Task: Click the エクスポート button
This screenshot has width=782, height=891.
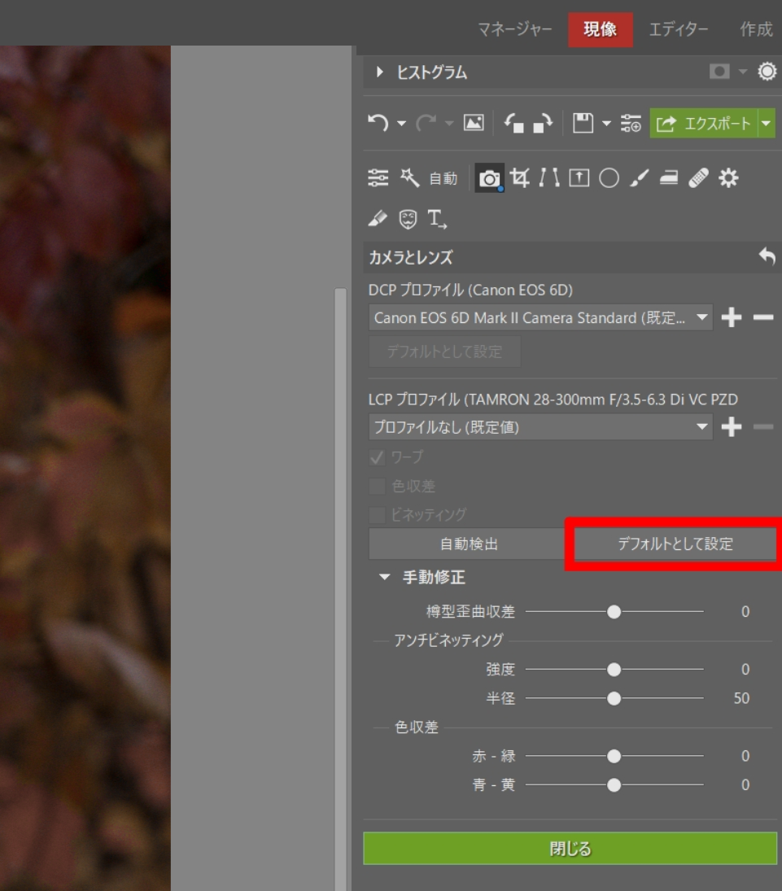Action: [704, 124]
